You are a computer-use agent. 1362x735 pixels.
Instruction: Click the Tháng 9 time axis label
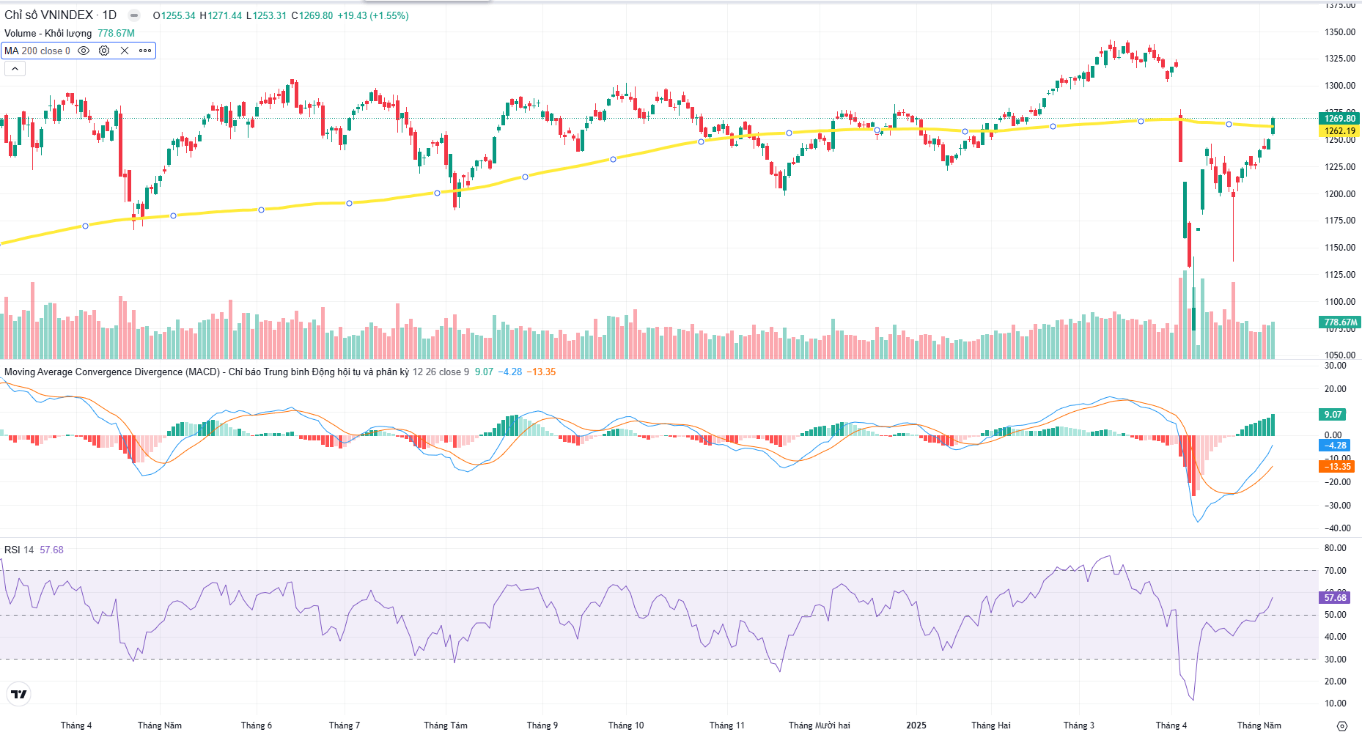(x=542, y=725)
